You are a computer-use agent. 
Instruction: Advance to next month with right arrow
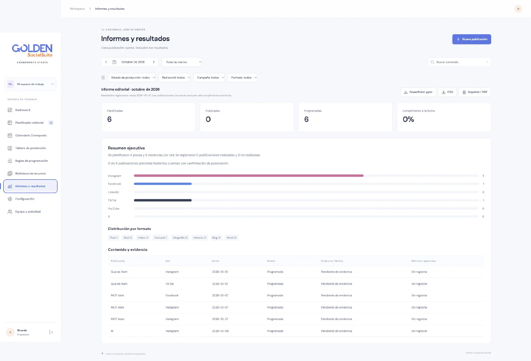(154, 62)
